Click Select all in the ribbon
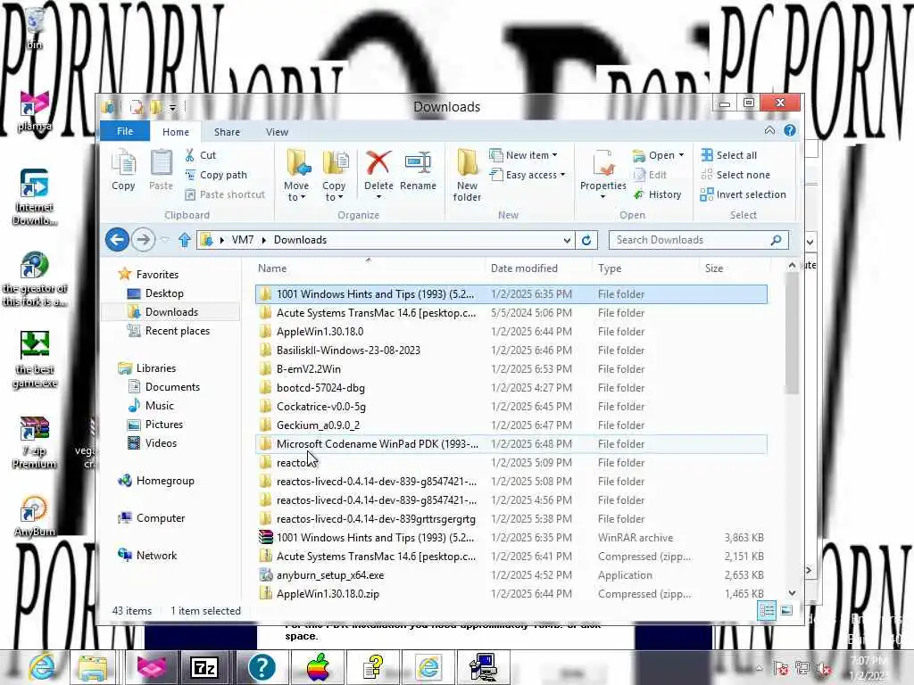This screenshot has height=685, width=914. (728, 155)
